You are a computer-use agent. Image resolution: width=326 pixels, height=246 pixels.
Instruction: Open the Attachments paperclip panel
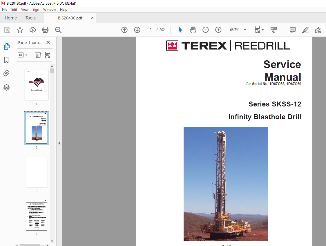point(6,73)
